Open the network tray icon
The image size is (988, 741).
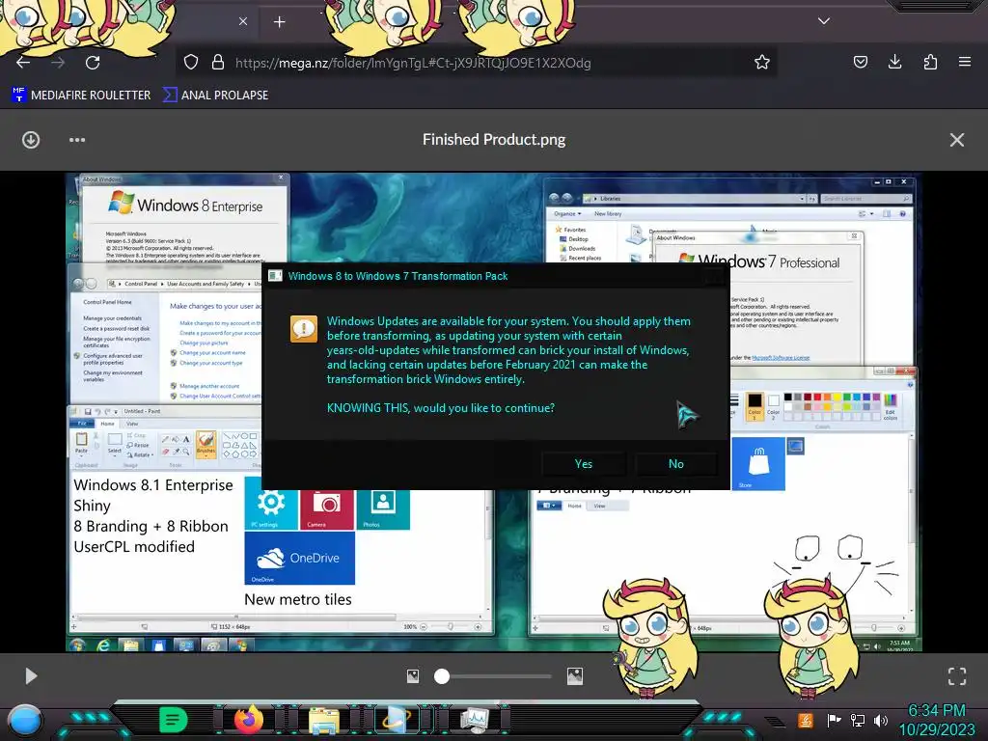(858, 720)
